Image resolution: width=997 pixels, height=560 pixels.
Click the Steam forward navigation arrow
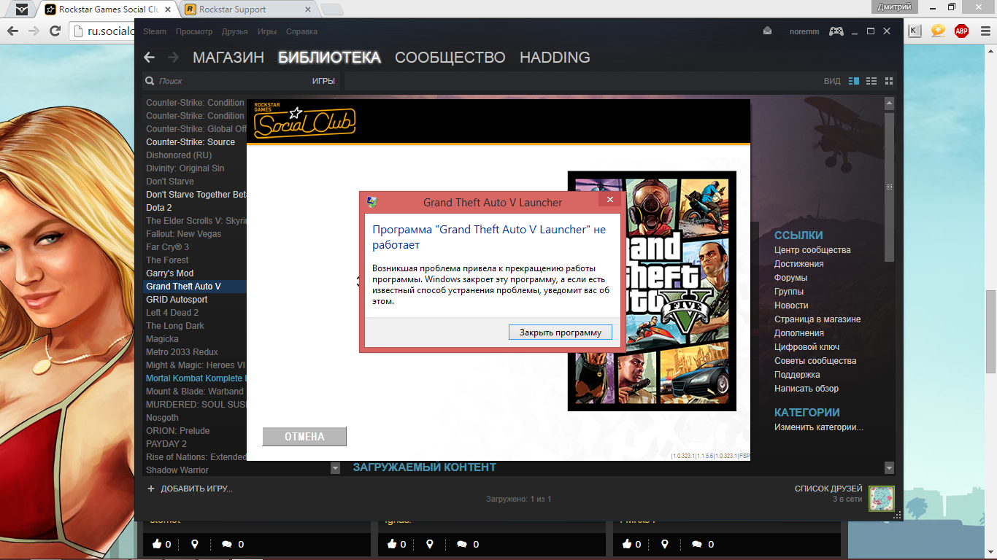point(173,58)
